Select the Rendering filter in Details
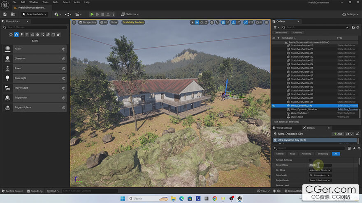362x203 pixels. pyautogui.click(x=306, y=154)
